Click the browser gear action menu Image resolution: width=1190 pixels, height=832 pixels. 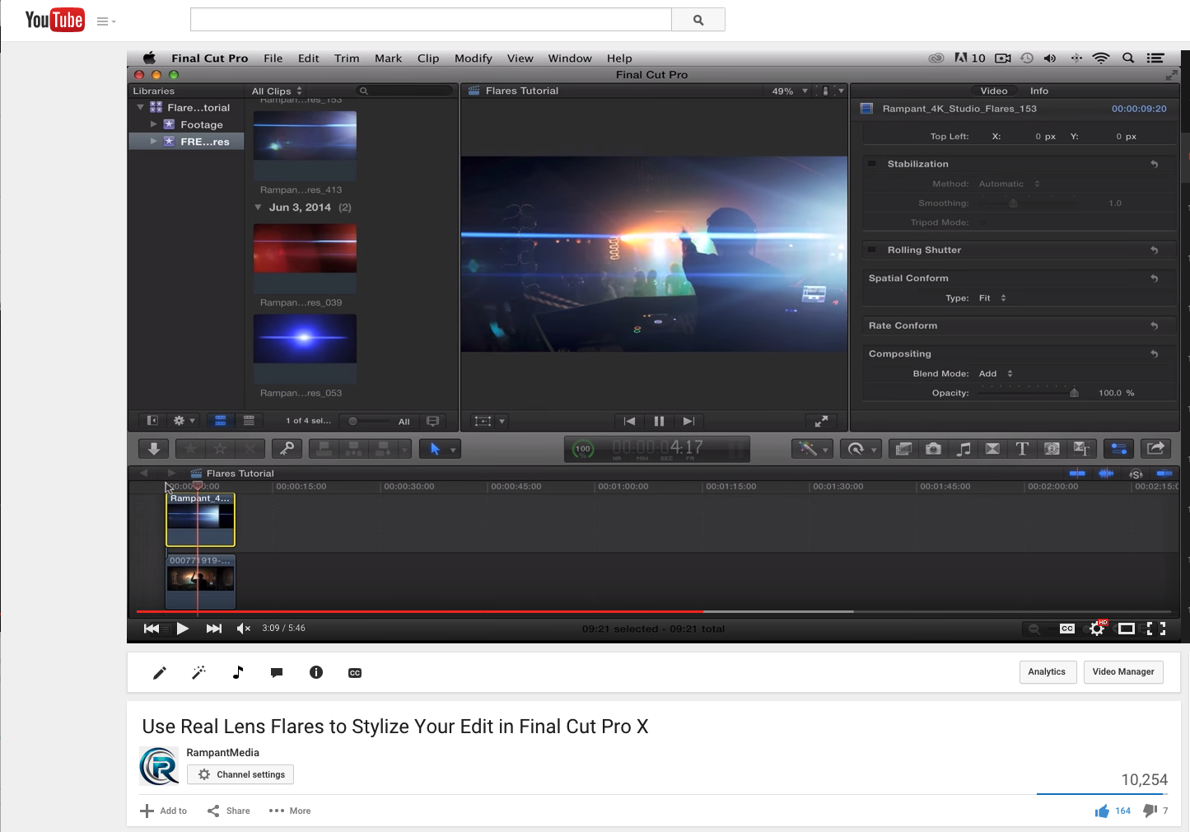pos(184,421)
